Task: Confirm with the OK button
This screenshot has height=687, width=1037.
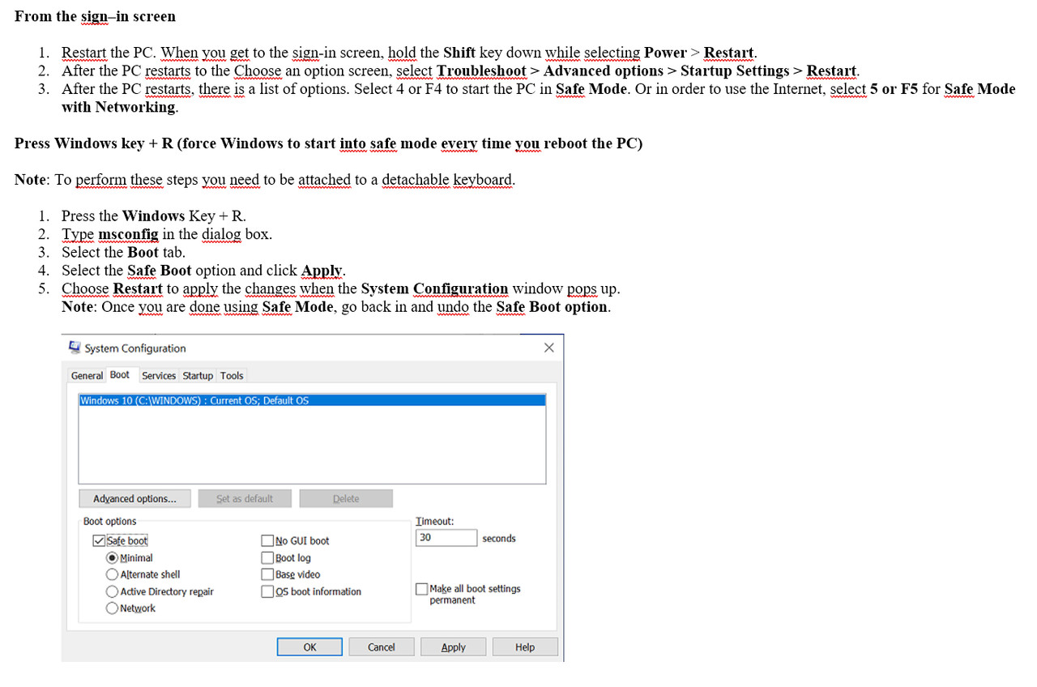Action: [309, 647]
